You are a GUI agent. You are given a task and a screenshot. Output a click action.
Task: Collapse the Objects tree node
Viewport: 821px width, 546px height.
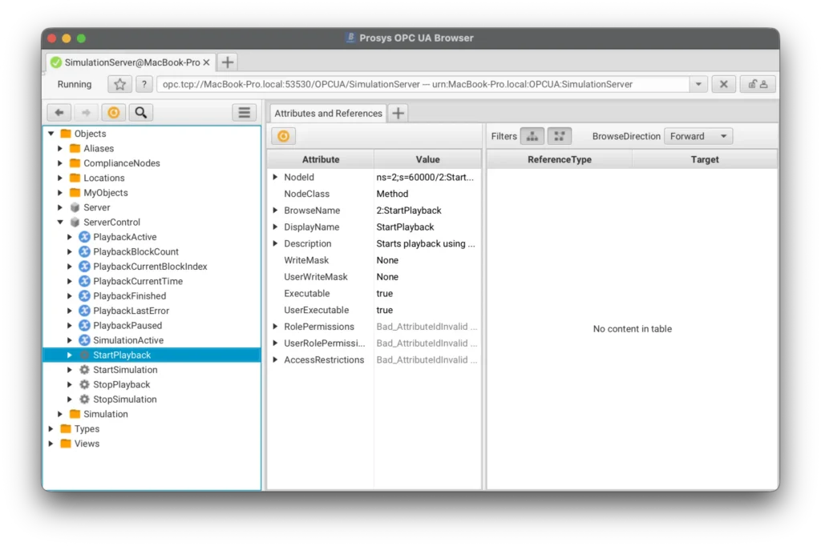(51, 134)
